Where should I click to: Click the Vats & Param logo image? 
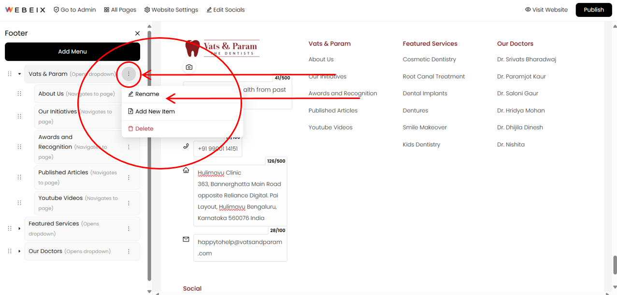[x=222, y=48]
